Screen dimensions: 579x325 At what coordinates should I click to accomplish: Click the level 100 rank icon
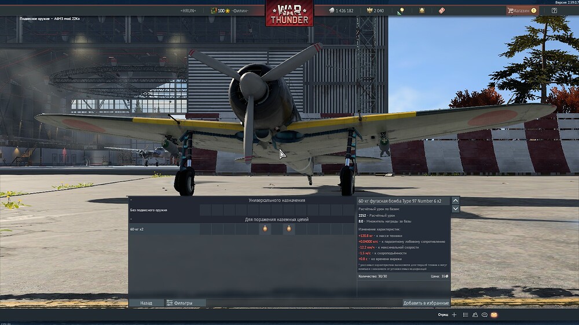(x=220, y=10)
